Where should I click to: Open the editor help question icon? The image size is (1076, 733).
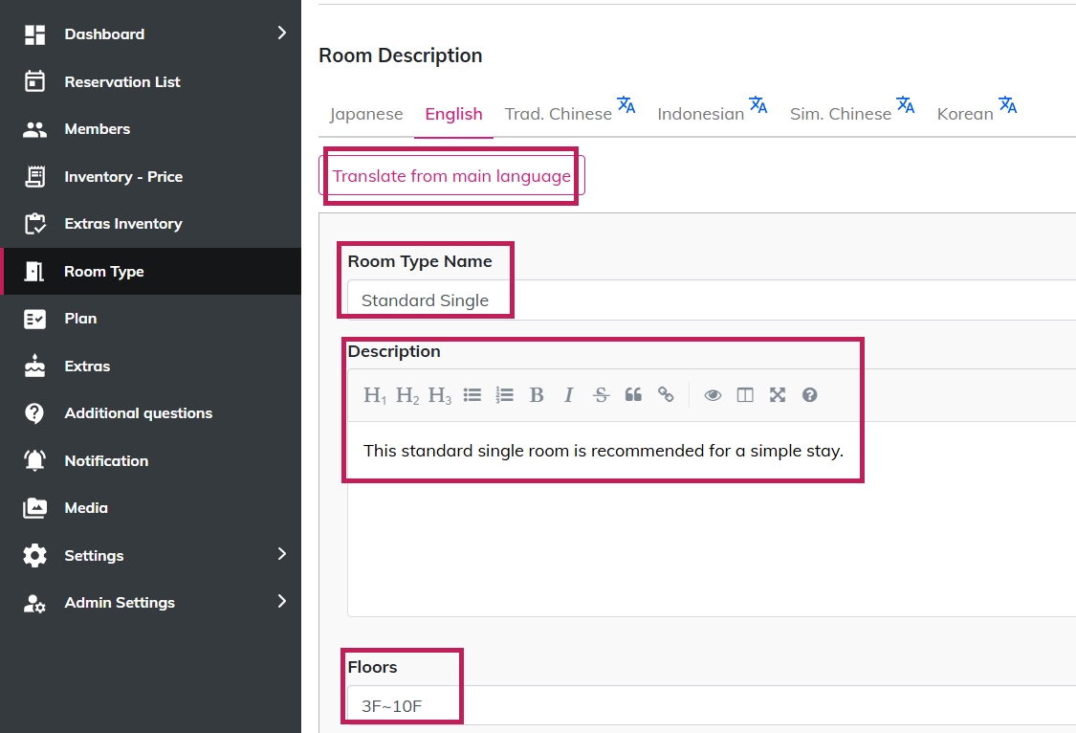[x=810, y=395]
